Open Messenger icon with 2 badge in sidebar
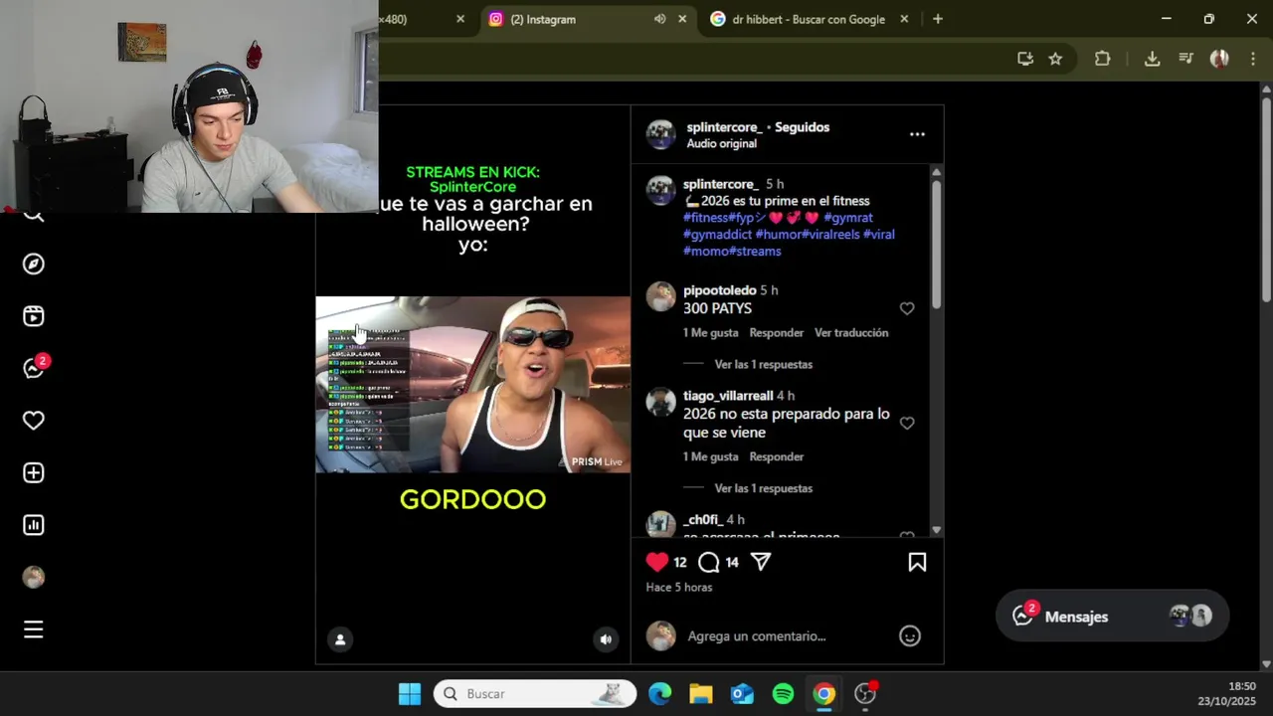Image resolution: width=1273 pixels, height=716 pixels. (x=34, y=368)
